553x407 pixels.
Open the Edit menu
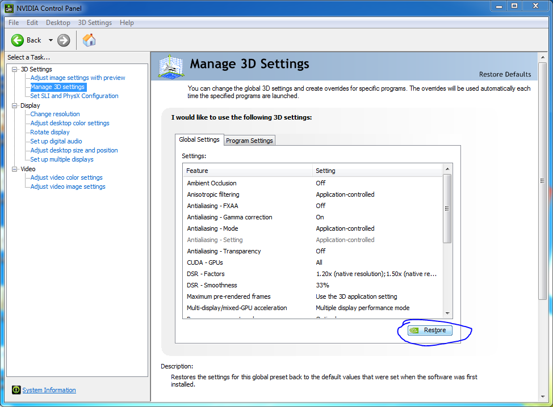32,23
